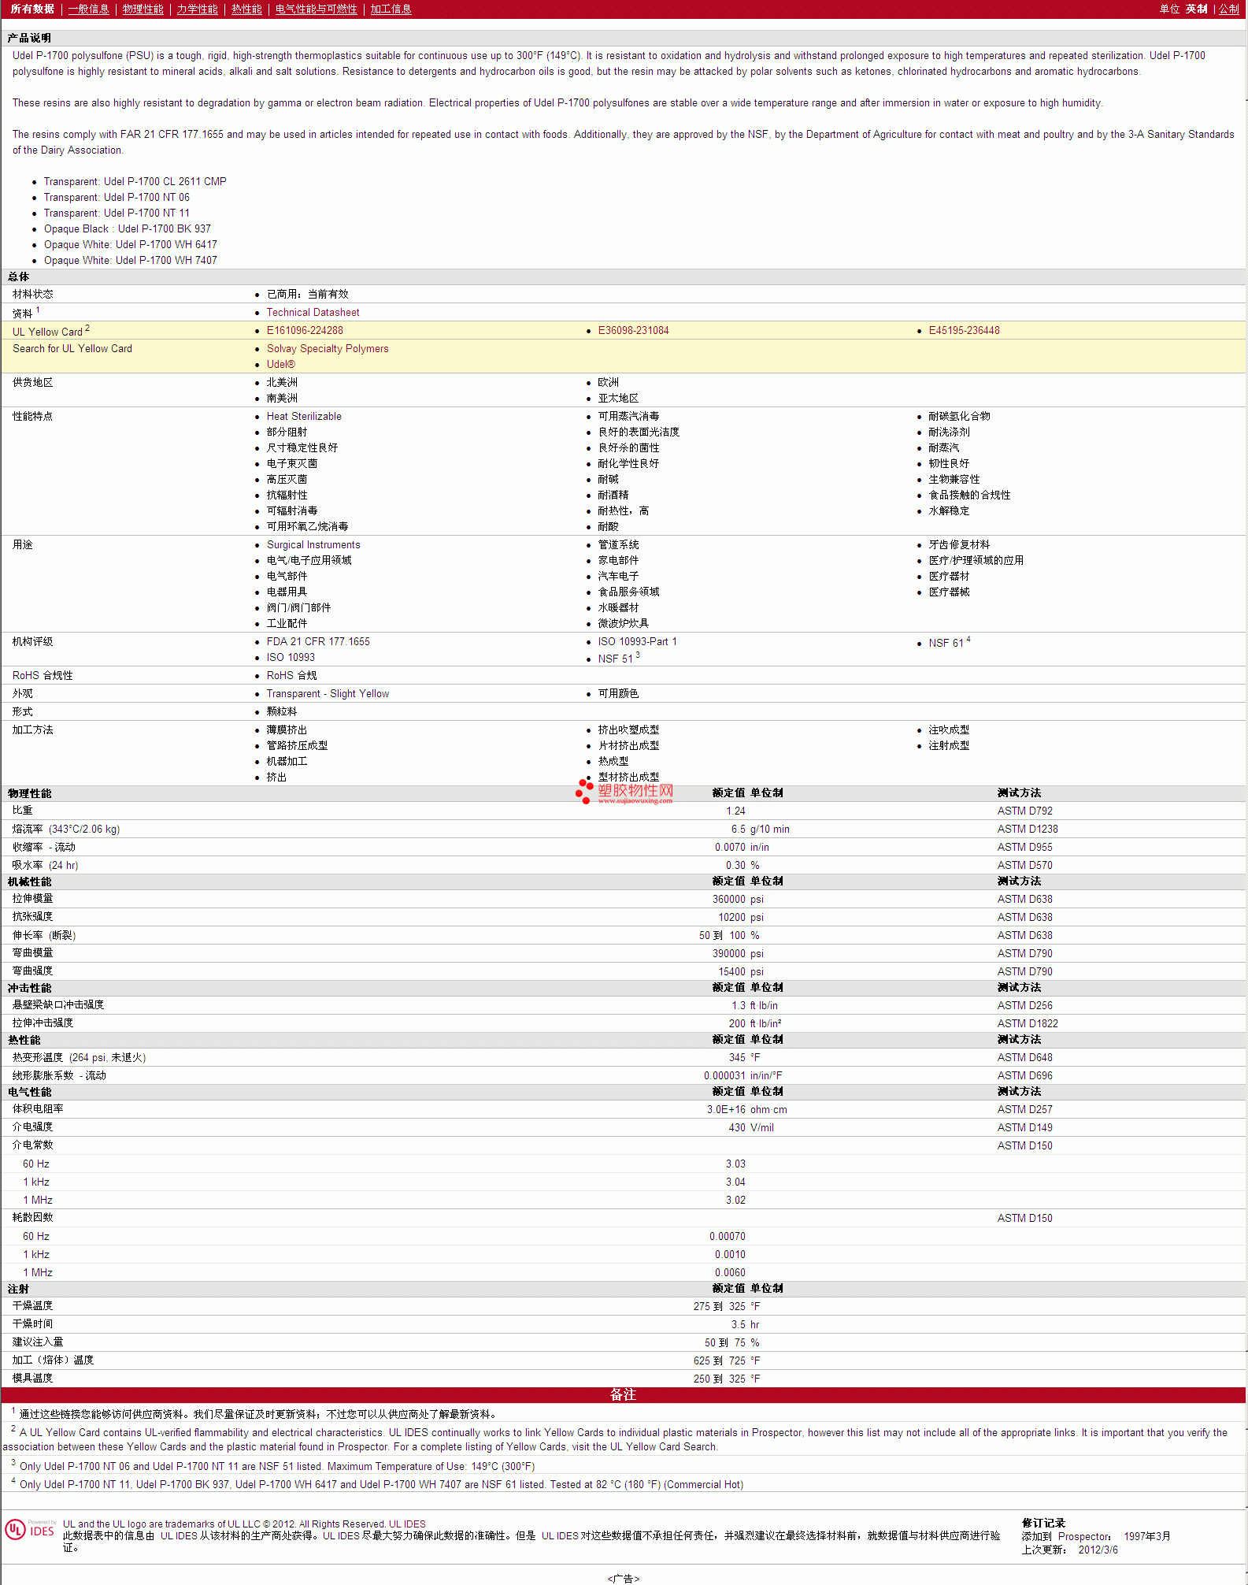The height and width of the screenshot is (1585, 1248).
Task: Click the "Surgical Instruments" use item
Action: pyautogui.click(x=313, y=545)
